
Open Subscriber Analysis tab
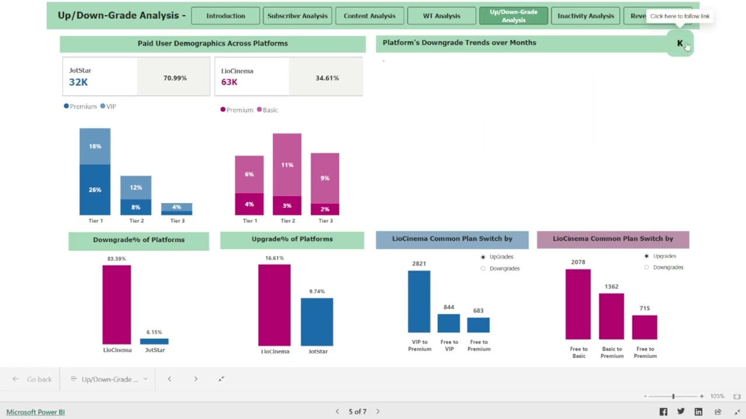[x=298, y=16]
